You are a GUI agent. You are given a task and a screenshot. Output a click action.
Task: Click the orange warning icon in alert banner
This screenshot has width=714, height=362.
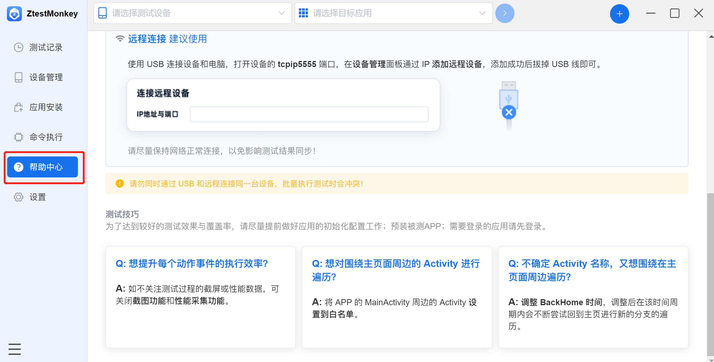tap(120, 183)
